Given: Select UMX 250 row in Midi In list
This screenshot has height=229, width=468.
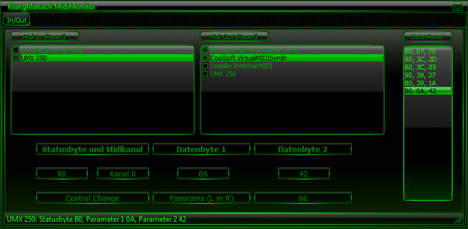Looking at the screenshot, I should (103, 58).
